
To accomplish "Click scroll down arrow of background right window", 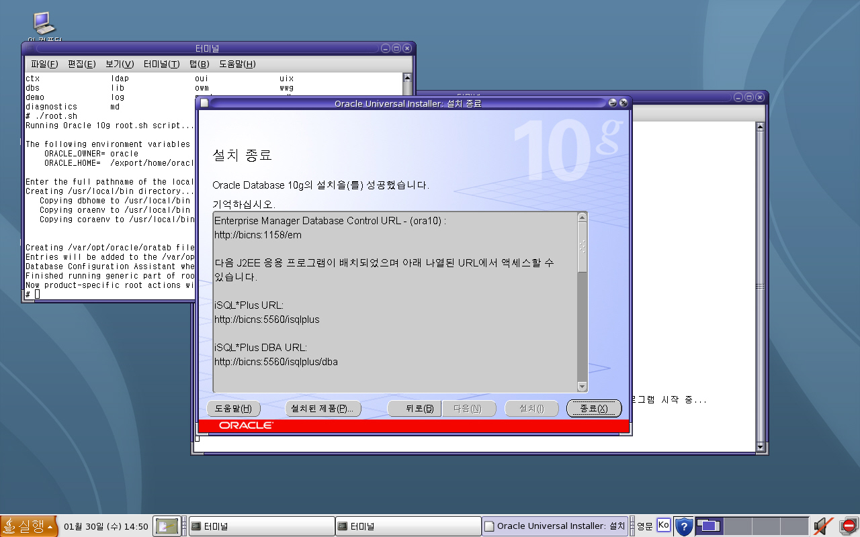I will 760,446.
